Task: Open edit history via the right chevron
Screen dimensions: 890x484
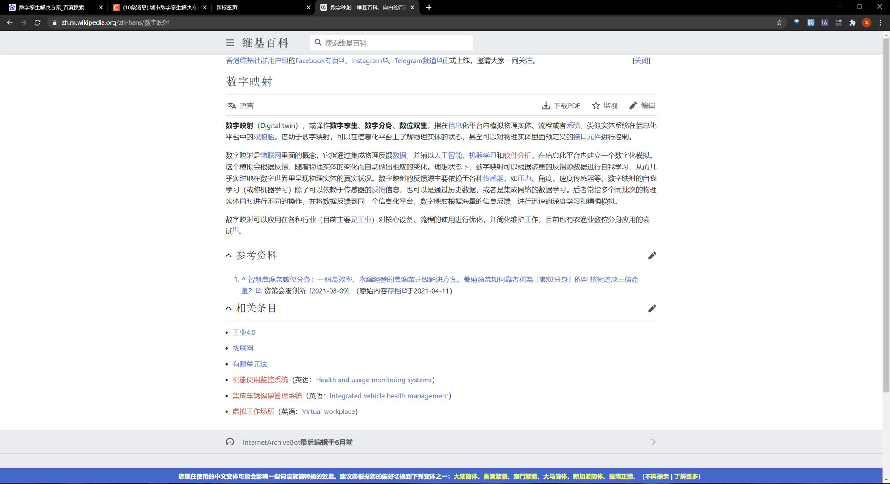Action: coord(653,442)
